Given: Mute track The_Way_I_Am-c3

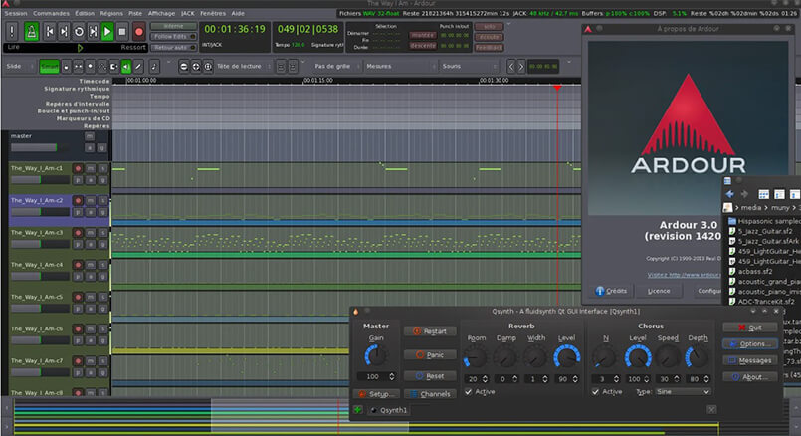Looking at the screenshot, I should (90, 233).
